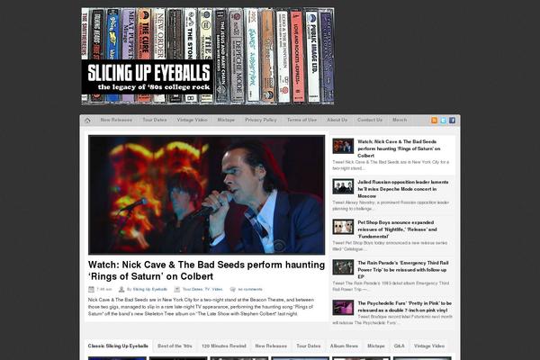Screen dimensions: 540x360
Task: Click Nick Cave sidebar thumbnail
Action: point(343,146)
